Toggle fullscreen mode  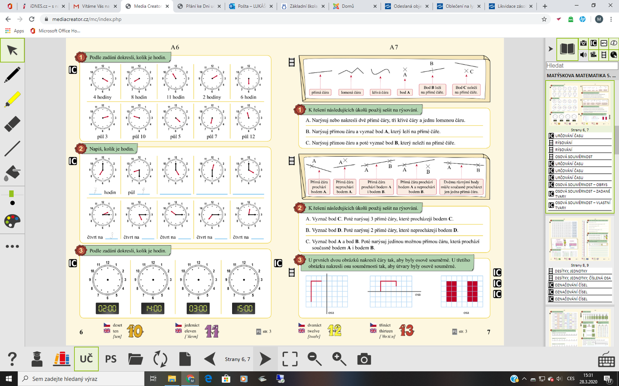(x=290, y=359)
